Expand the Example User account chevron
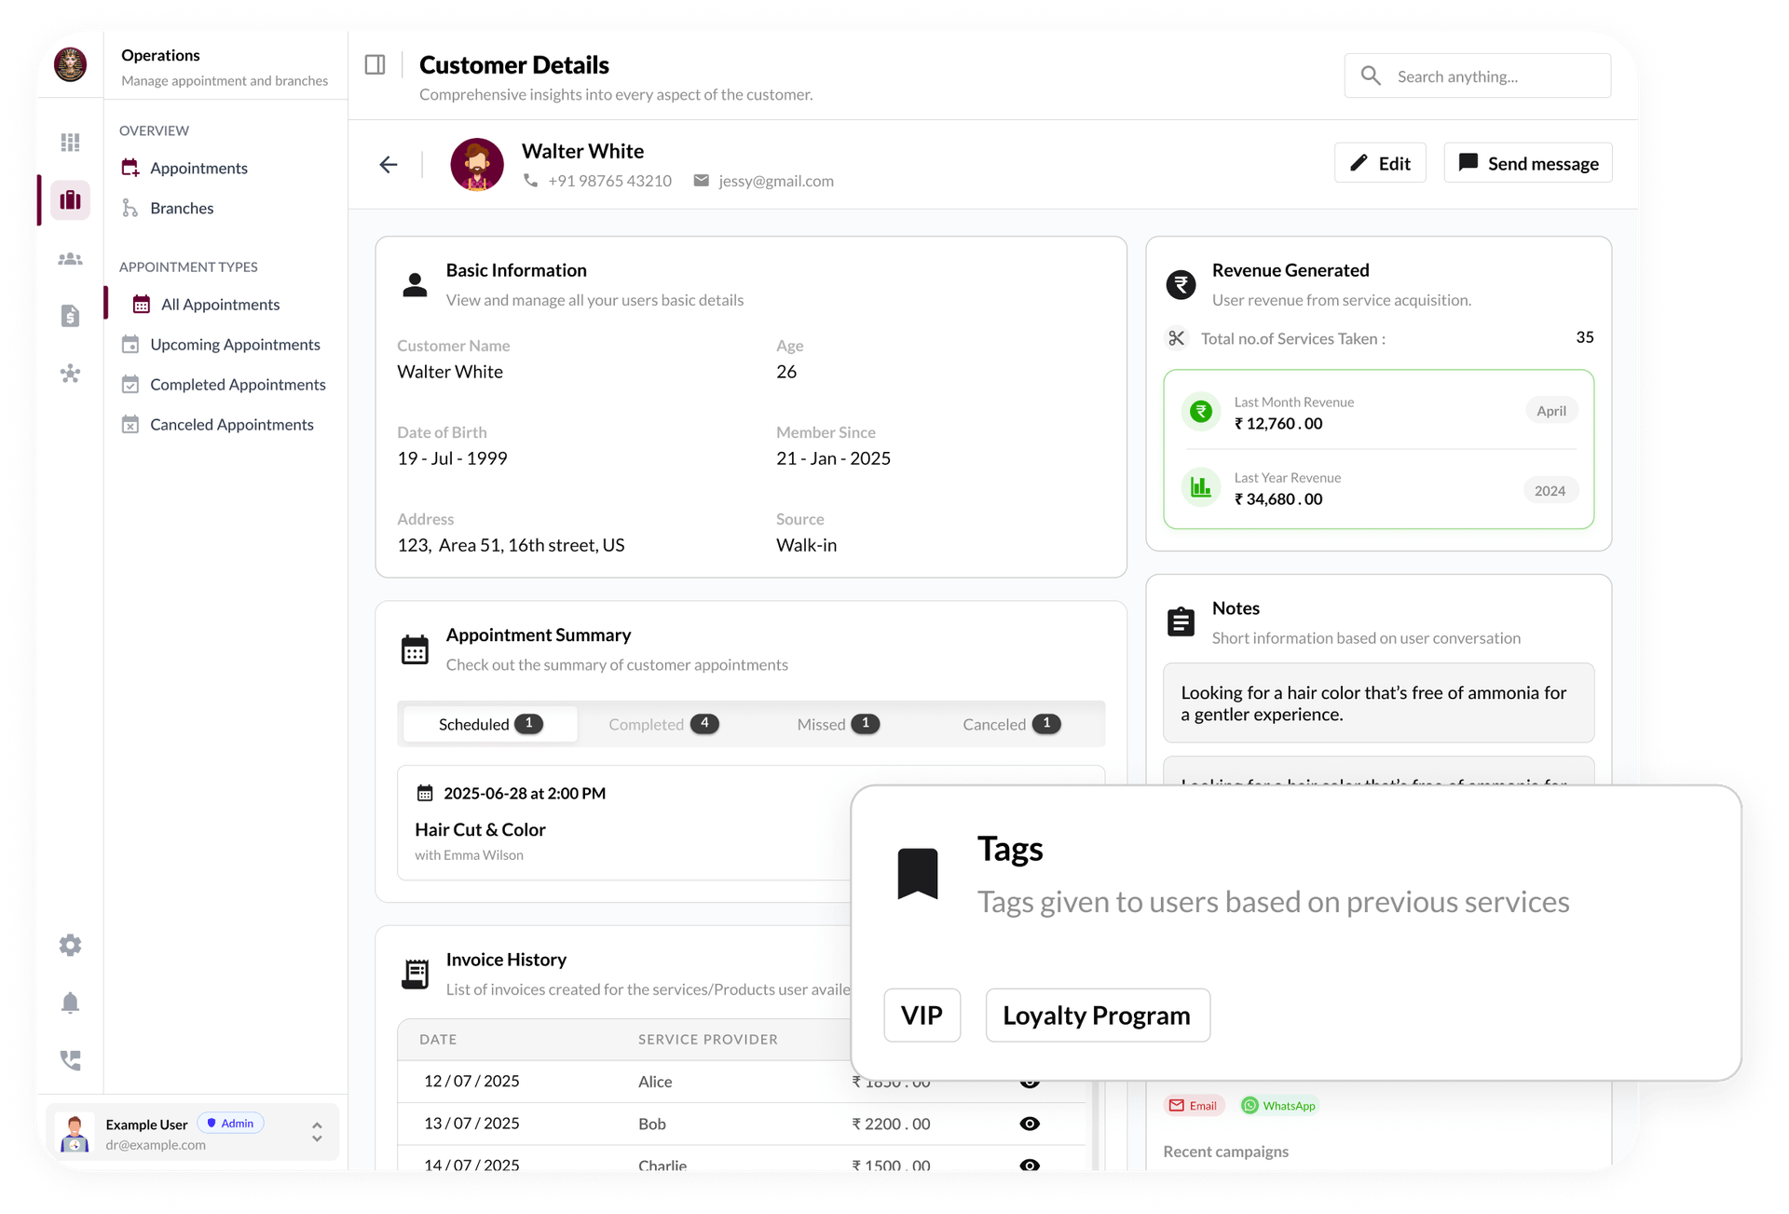Viewport: 1789px width, 1214px height. point(317,1131)
